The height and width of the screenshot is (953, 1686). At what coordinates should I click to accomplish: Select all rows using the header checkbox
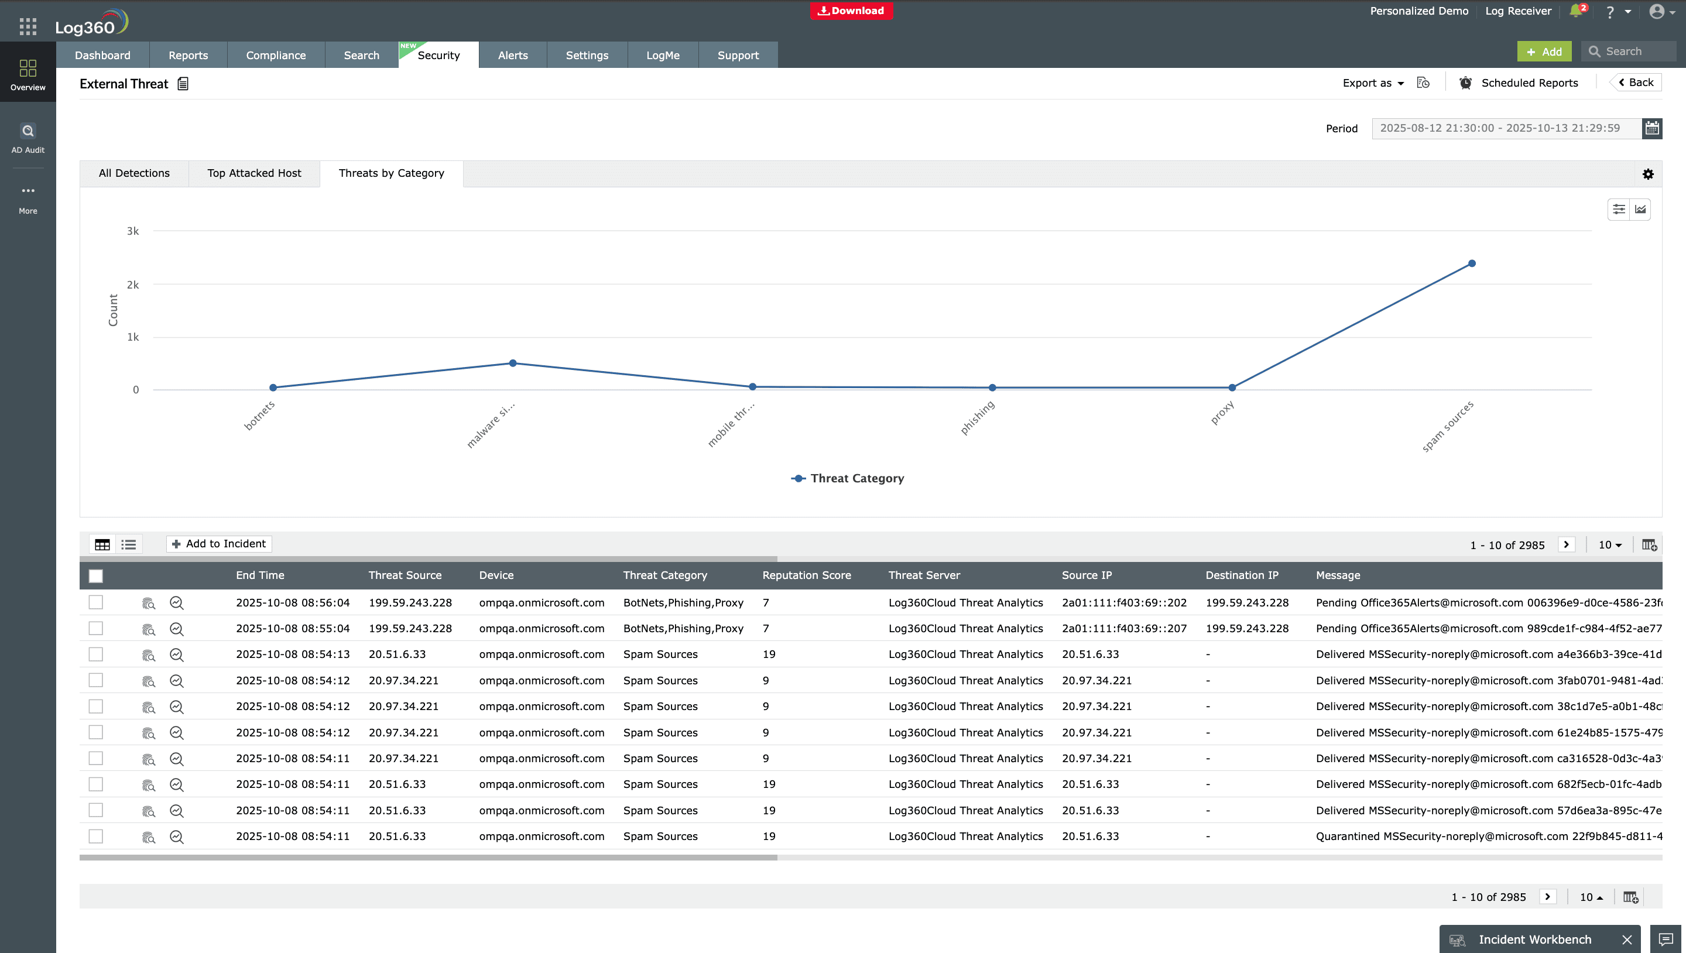(x=95, y=575)
